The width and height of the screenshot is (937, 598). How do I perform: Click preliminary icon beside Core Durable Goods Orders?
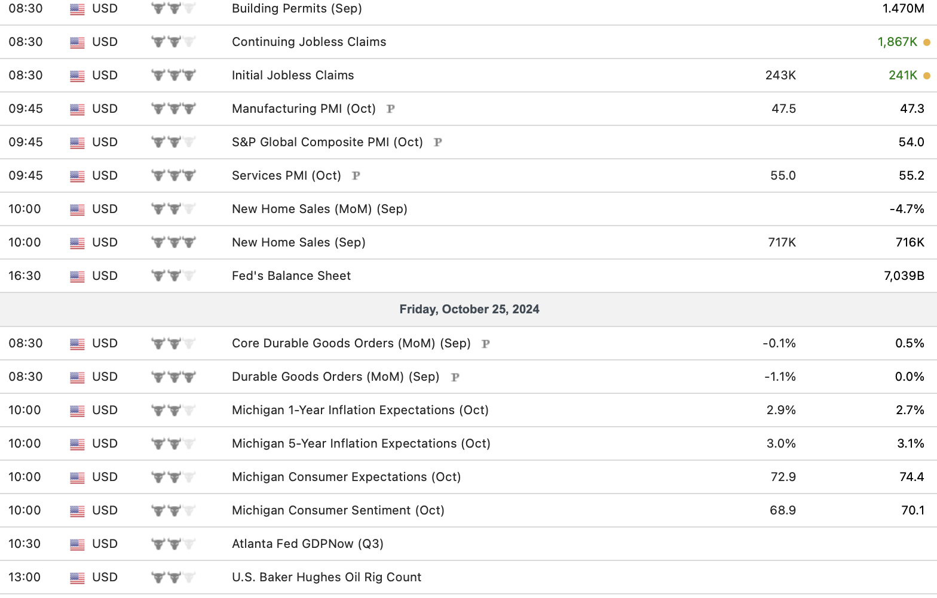[x=486, y=344]
